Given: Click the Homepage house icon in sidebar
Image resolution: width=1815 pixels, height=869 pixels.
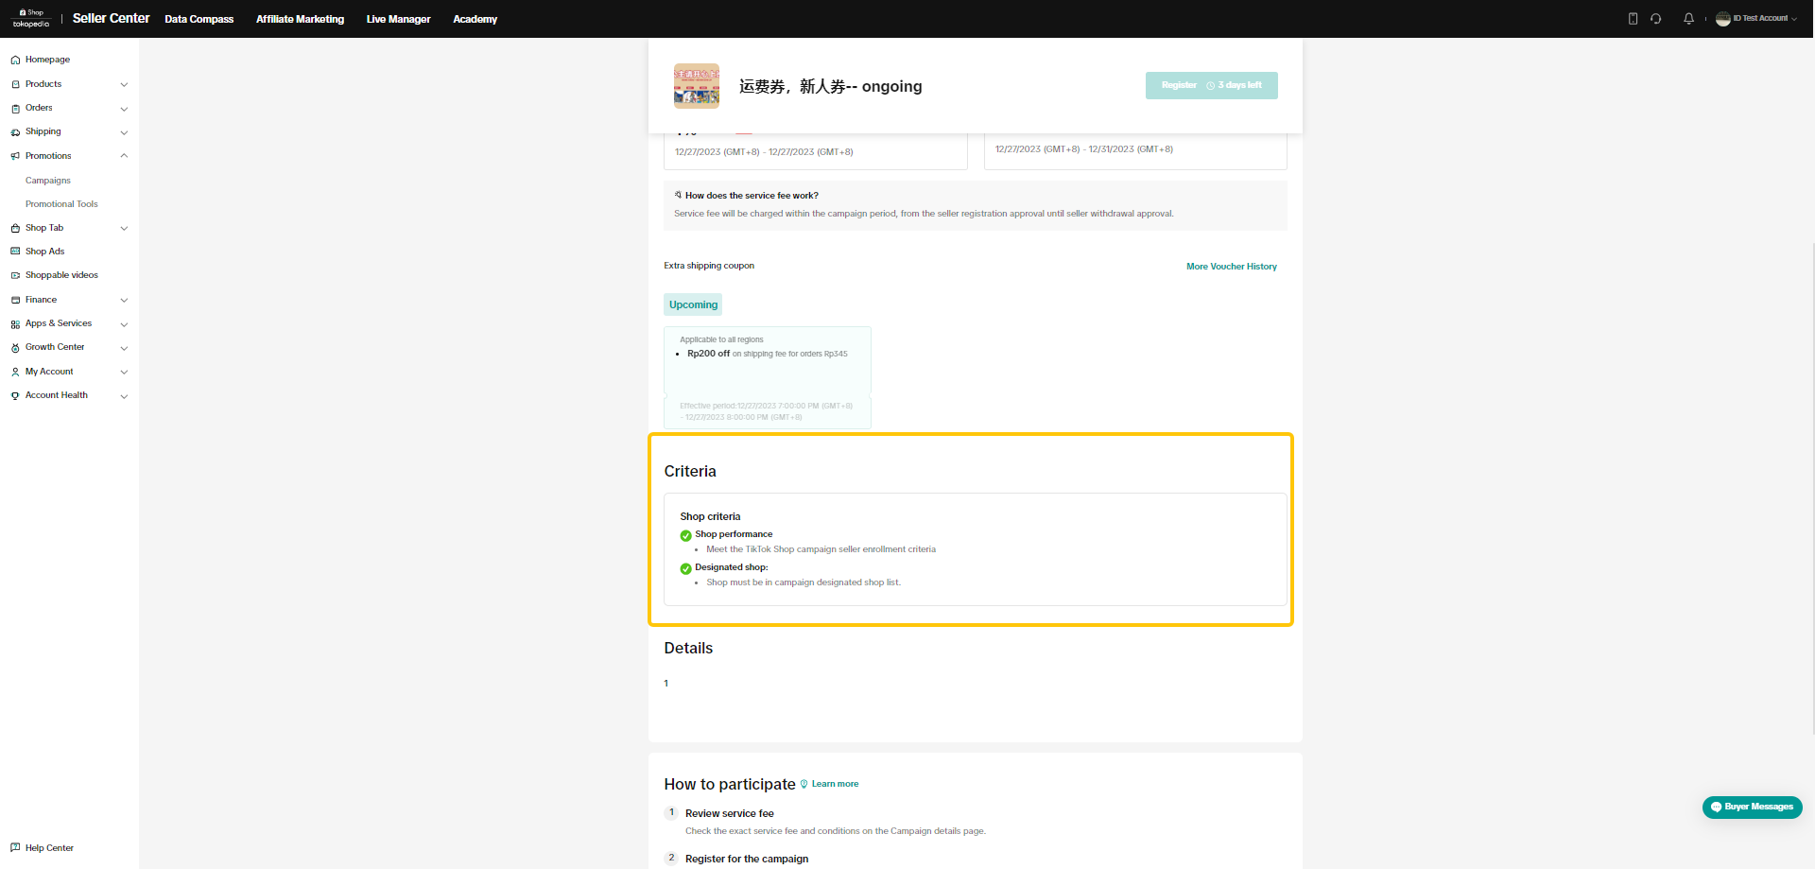Looking at the screenshot, I should (x=15, y=60).
